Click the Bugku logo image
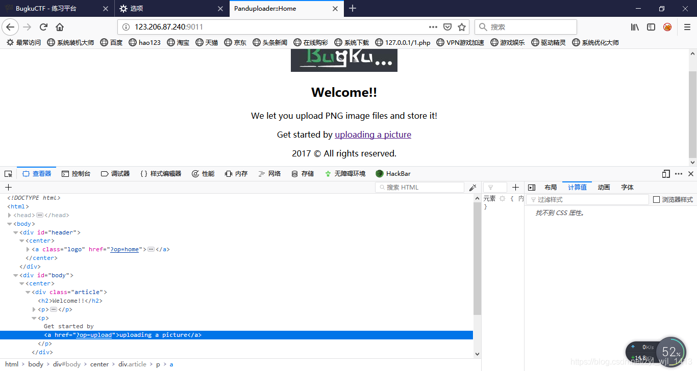Viewport: 697px width, 371px height. click(x=344, y=60)
